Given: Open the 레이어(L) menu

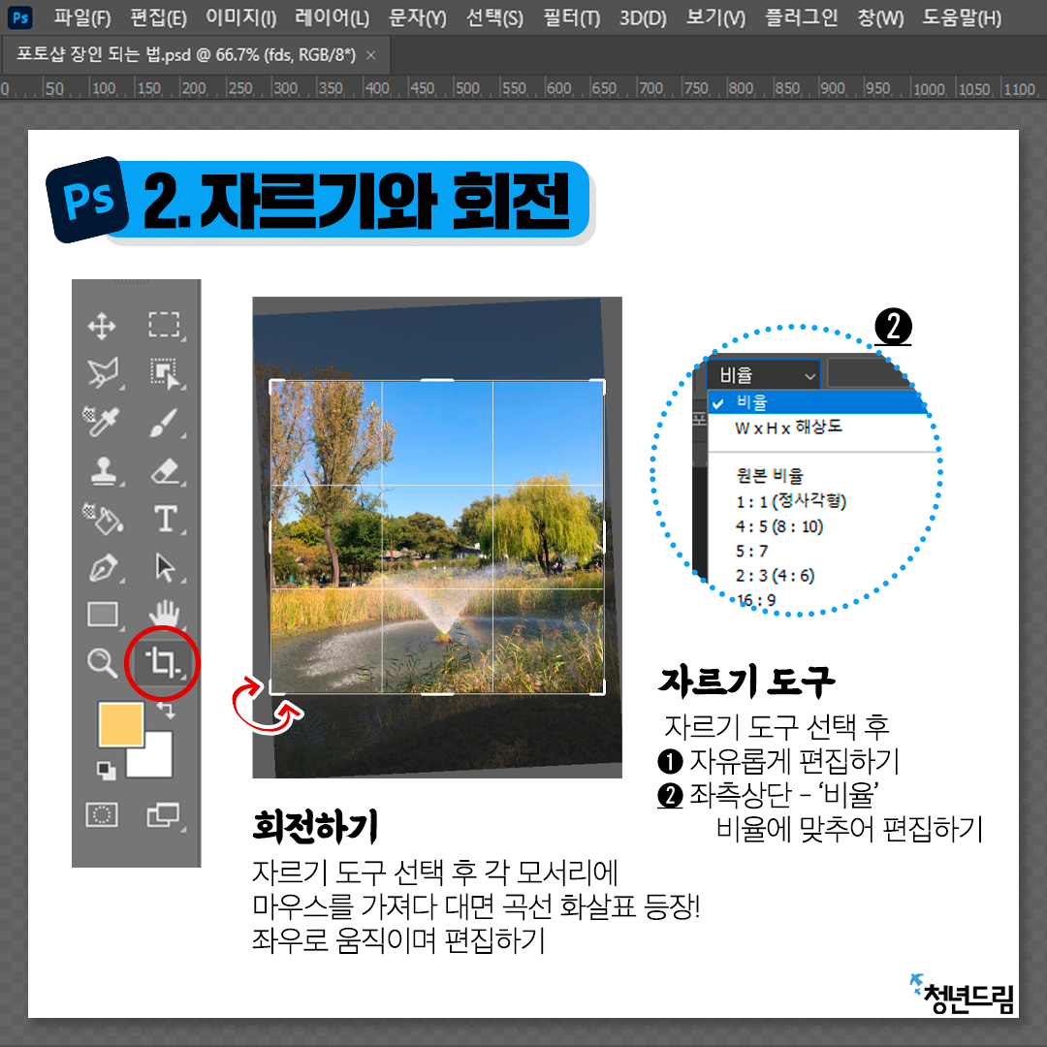Looking at the screenshot, I should [332, 17].
